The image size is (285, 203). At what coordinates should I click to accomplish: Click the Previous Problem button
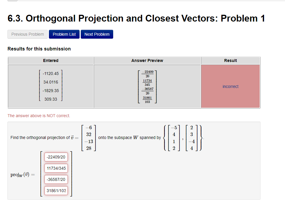[x=27, y=34]
